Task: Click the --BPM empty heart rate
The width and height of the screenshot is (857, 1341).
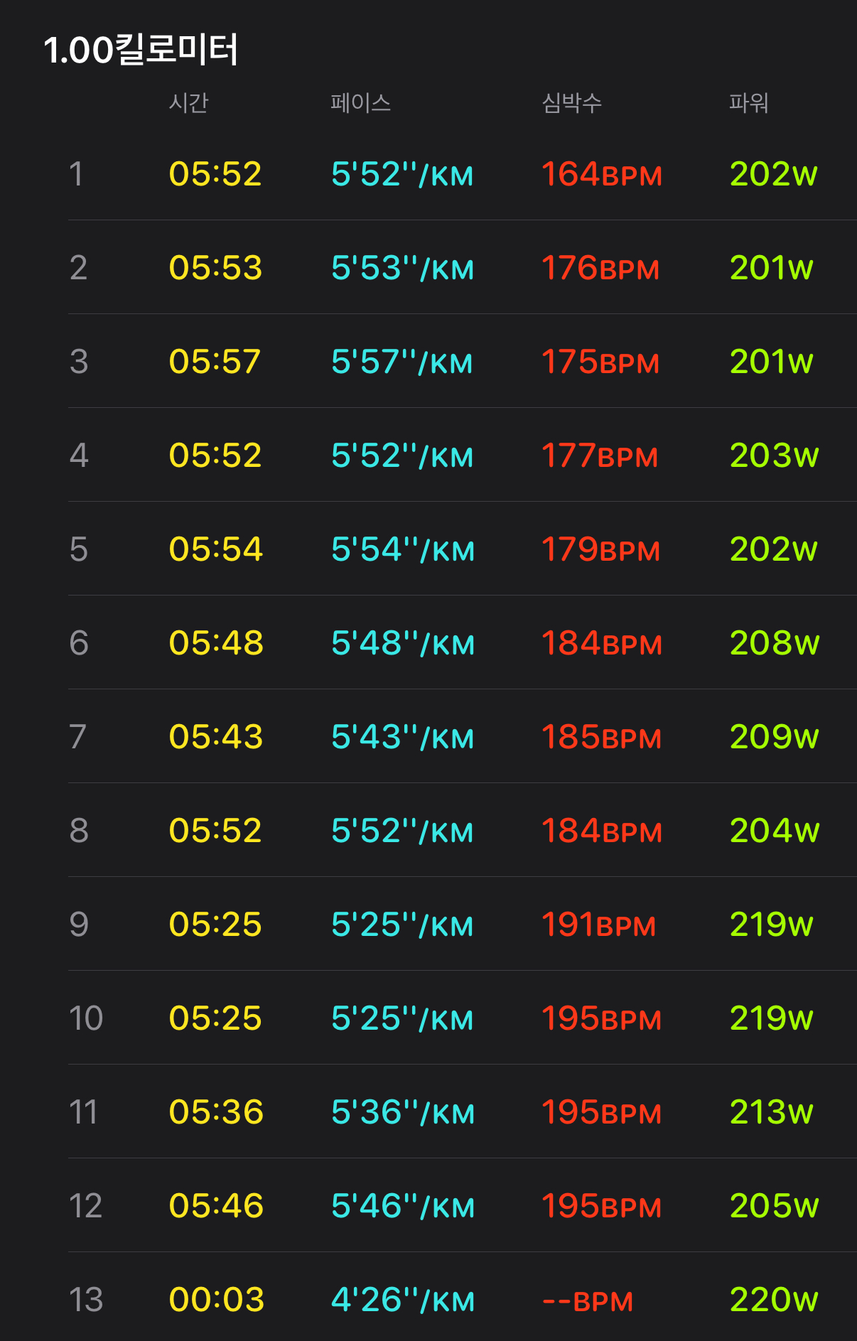Action: click(x=587, y=1300)
